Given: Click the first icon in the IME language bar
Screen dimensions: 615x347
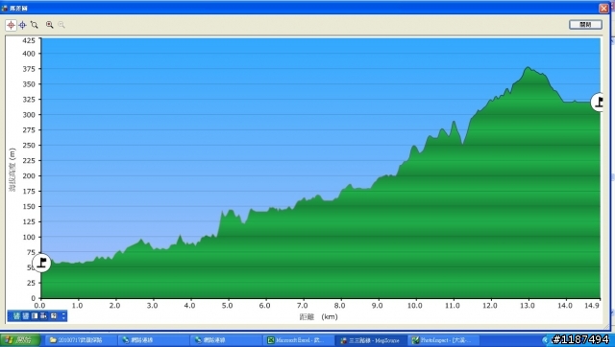Looking at the screenshot, I should [16, 315].
